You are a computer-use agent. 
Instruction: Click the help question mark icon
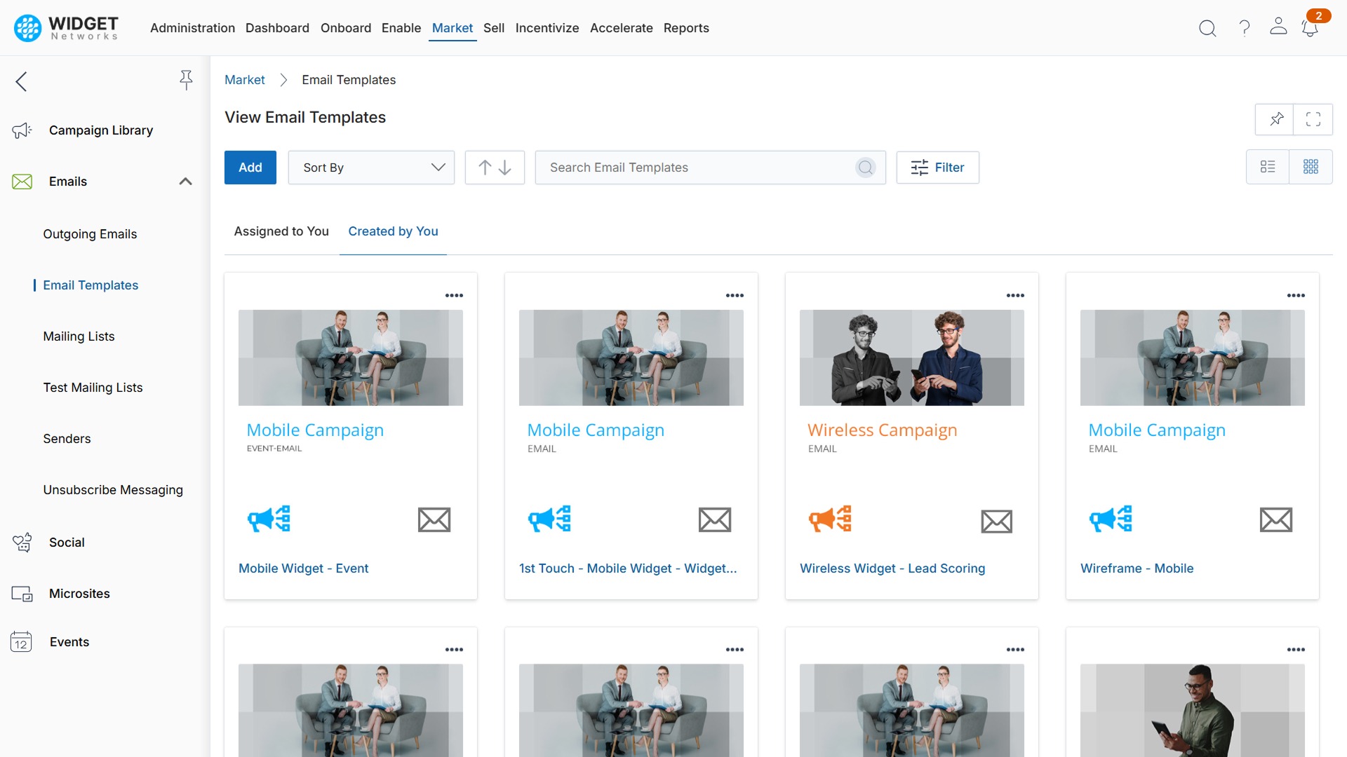[x=1244, y=28]
